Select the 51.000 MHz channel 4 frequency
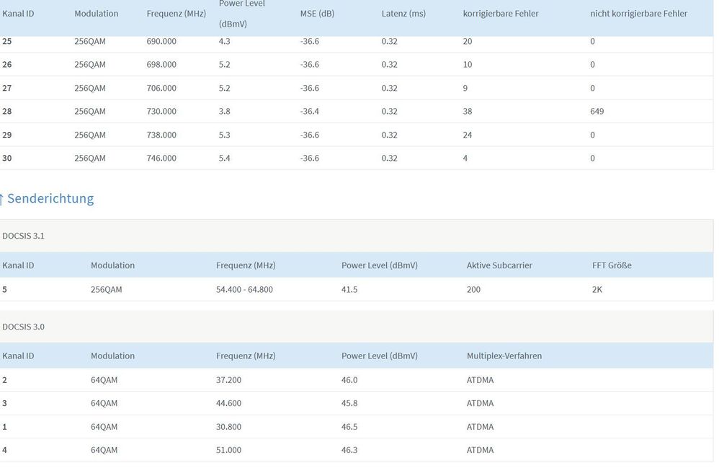719x468 pixels. (x=228, y=450)
